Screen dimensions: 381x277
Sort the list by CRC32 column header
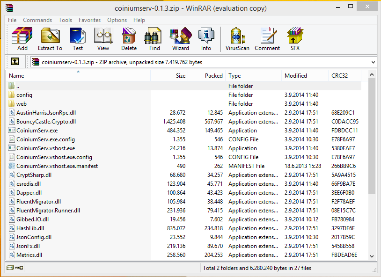pyautogui.click(x=344, y=76)
